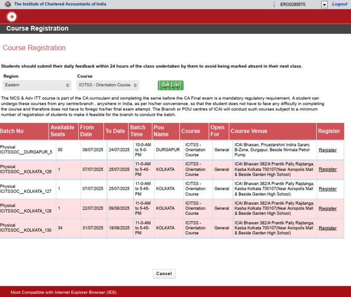Image resolution: width=351 pixels, height=297 pixels.
Task: Click the Region field label
Action: click(11, 76)
